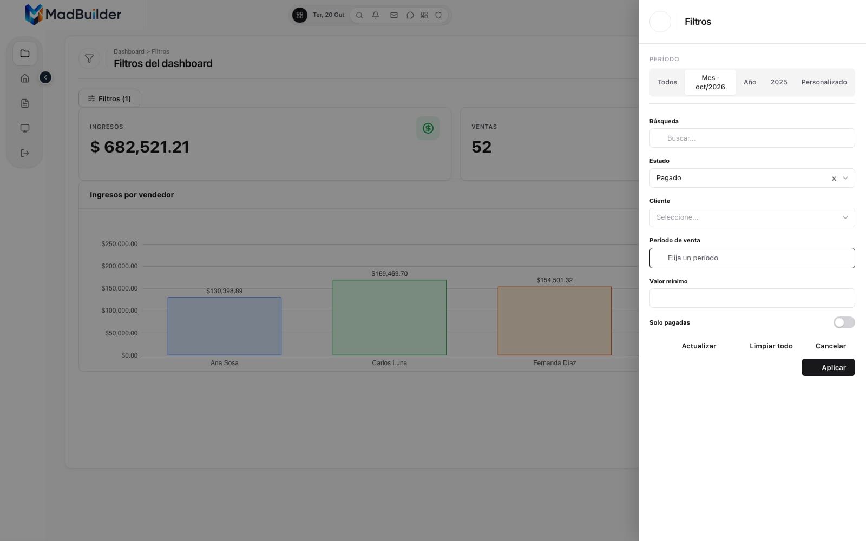866x541 pixels.
Task: Click the MadBuilder logo
Action: pyautogui.click(x=73, y=15)
